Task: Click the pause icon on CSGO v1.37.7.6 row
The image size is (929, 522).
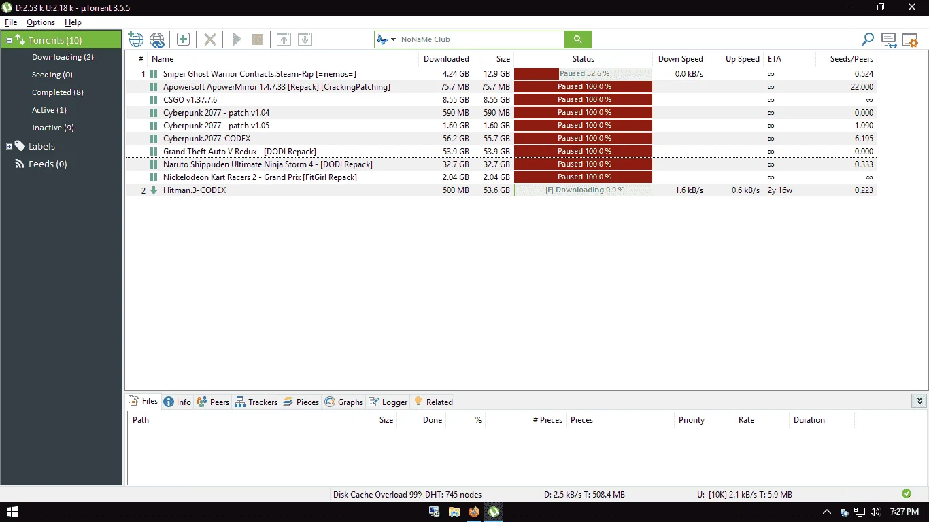Action: [x=154, y=100]
